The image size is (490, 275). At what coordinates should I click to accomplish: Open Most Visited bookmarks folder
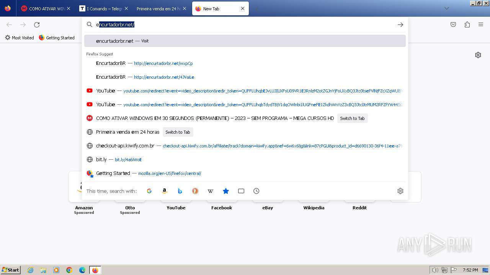pyautogui.click(x=20, y=38)
